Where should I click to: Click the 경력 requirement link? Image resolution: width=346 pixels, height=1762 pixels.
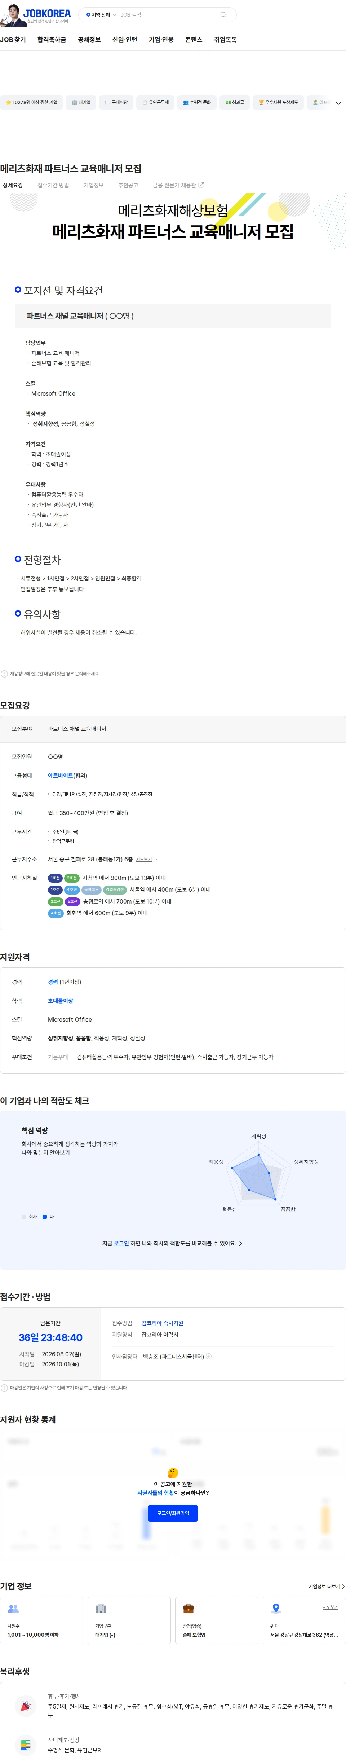click(53, 982)
